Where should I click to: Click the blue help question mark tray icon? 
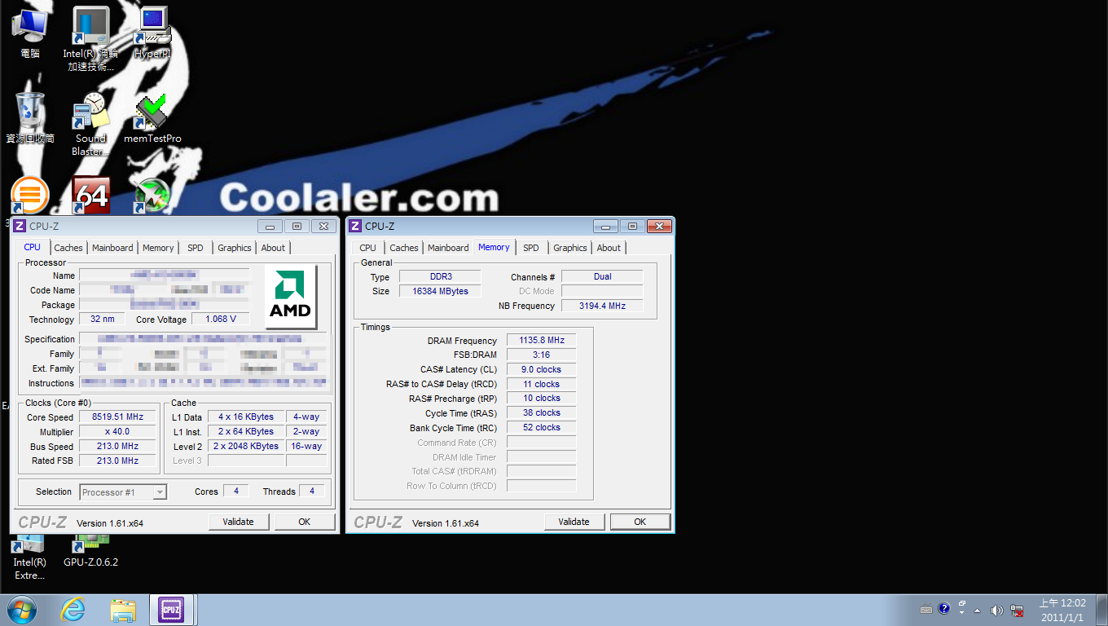coord(944,609)
